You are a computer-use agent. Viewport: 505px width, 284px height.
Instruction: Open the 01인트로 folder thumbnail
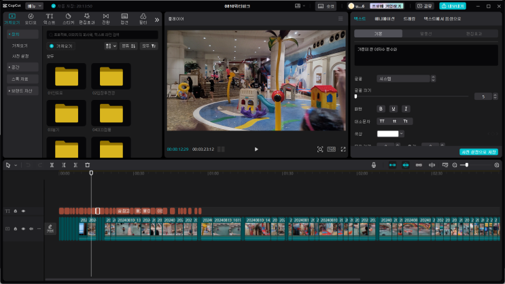(x=66, y=76)
